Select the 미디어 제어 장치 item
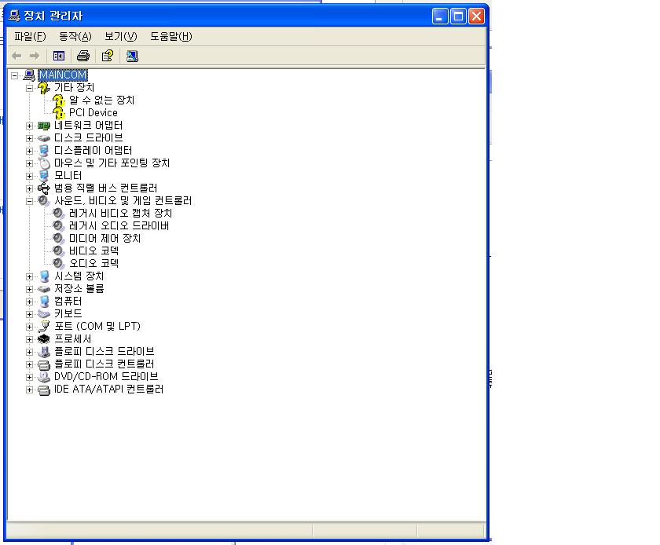This screenshot has height=545, width=660. [x=104, y=239]
